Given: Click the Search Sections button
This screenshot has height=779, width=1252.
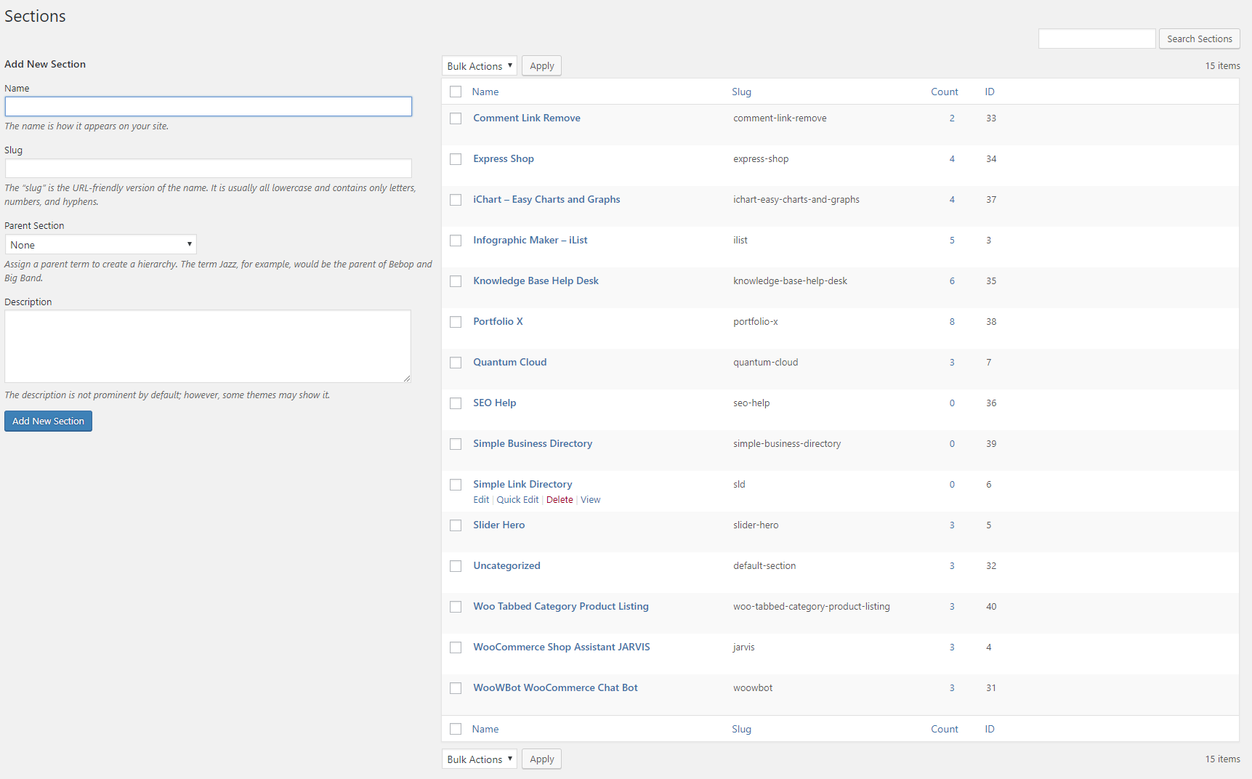Looking at the screenshot, I should pyautogui.click(x=1200, y=39).
